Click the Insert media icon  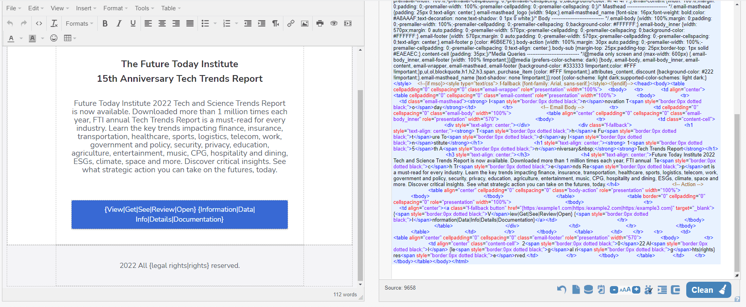pyautogui.click(x=348, y=23)
